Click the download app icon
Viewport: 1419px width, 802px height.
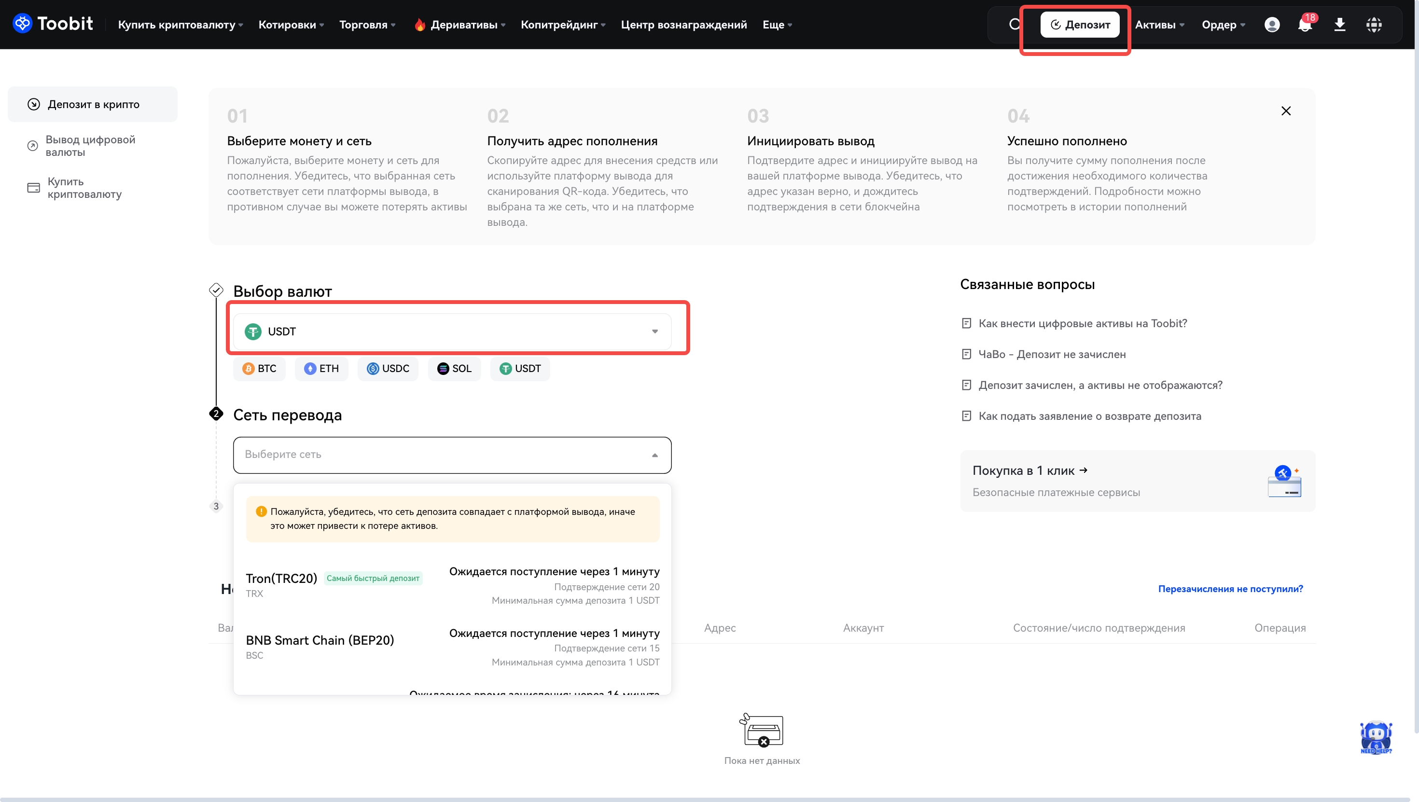tap(1339, 25)
